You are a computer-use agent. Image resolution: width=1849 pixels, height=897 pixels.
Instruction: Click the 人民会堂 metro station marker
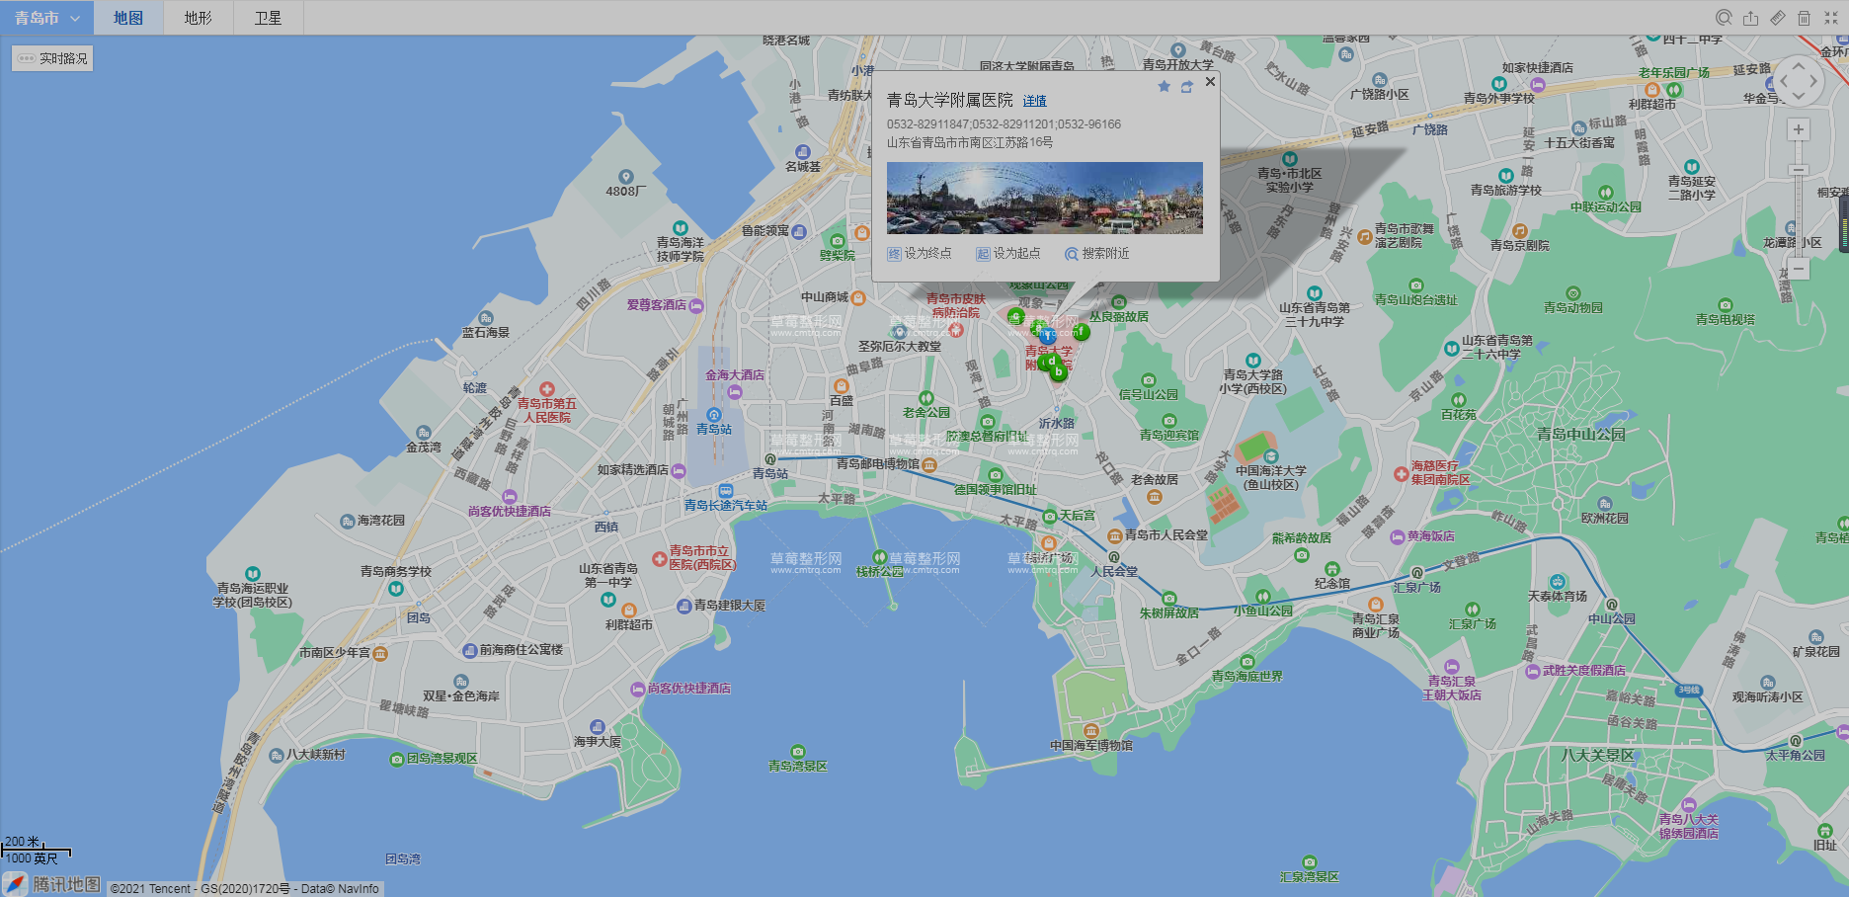[1114, 557]
